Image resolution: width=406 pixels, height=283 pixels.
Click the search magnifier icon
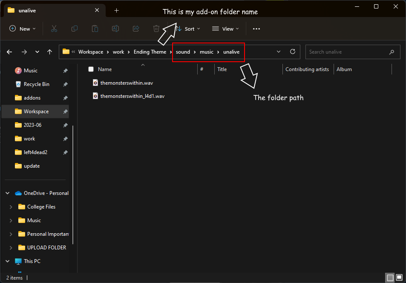coord(392,52)
